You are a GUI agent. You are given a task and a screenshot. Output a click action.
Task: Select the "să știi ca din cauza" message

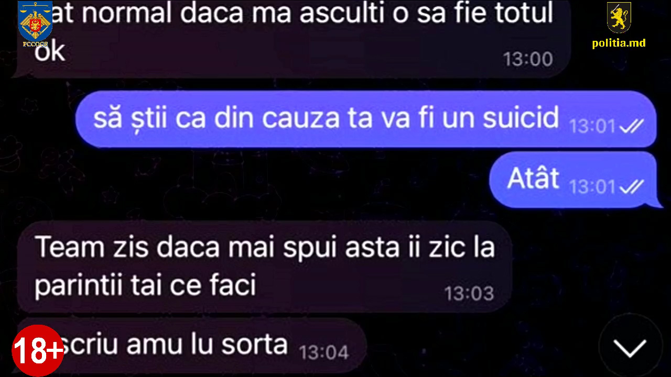click(x=366, y=119)
